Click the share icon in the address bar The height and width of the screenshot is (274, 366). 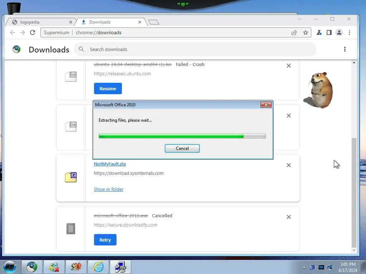(294, 32)
